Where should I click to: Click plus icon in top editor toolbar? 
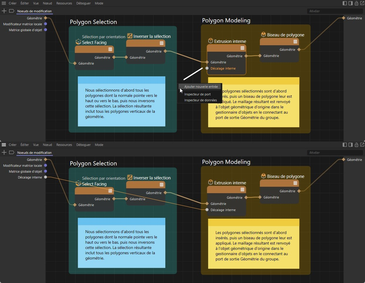[4, 11]
